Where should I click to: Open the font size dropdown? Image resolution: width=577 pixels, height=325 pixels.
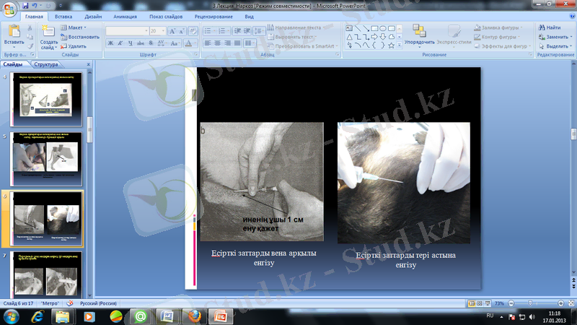coord(163,31)
